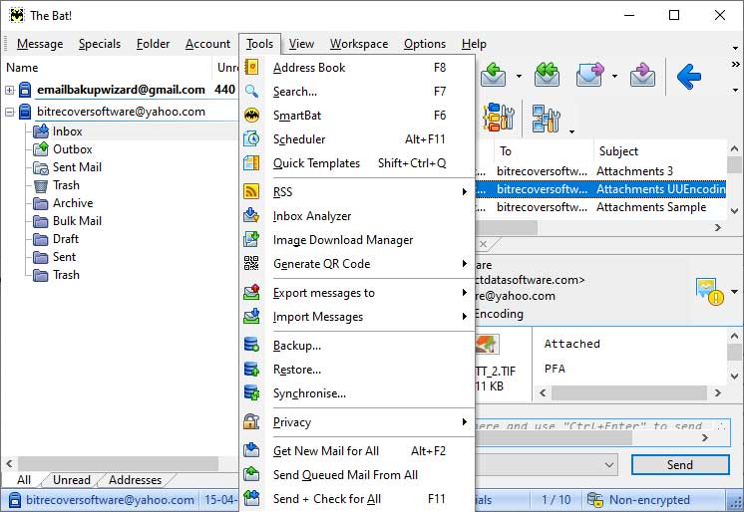The height and width of the screenshot is (512, 744).
Task: Click the Address Book icon in menu
Action: pyautogui.click(x=251, y=68)
